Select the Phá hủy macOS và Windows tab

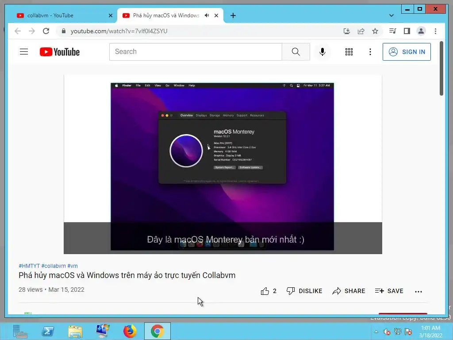pos(166,15)
